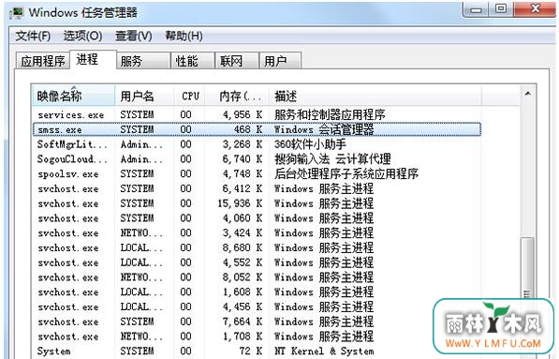Minimize the Task Manager window
This screenshot has width=559, height=359.
pos(476,9)
